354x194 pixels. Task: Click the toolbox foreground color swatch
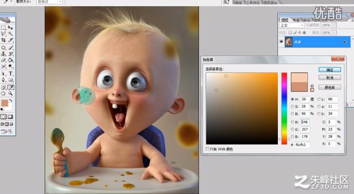pos(4,103)
